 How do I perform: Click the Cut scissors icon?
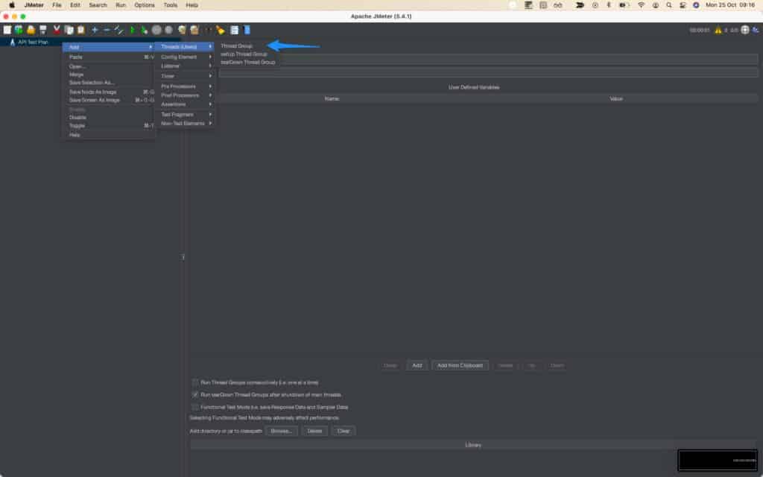[x=57, y=30]
